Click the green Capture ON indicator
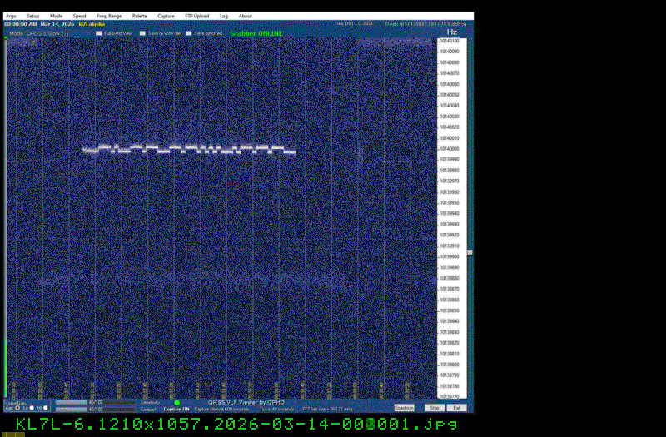Image resolution: width=666 pixels, height=437 pixels. 176,403
